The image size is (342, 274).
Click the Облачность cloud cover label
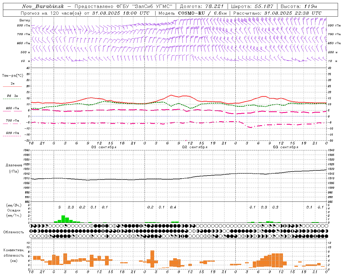14,232
